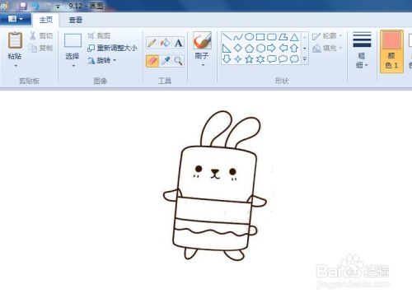Choose the Left arrow shape

point(283,49)
